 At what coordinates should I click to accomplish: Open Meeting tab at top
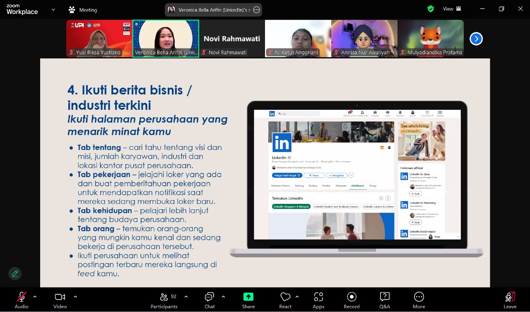point(83,10)
